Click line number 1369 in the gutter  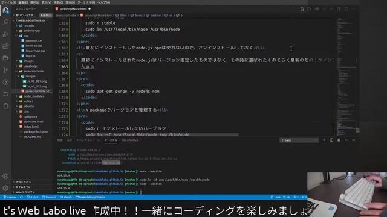pos(63,92)
